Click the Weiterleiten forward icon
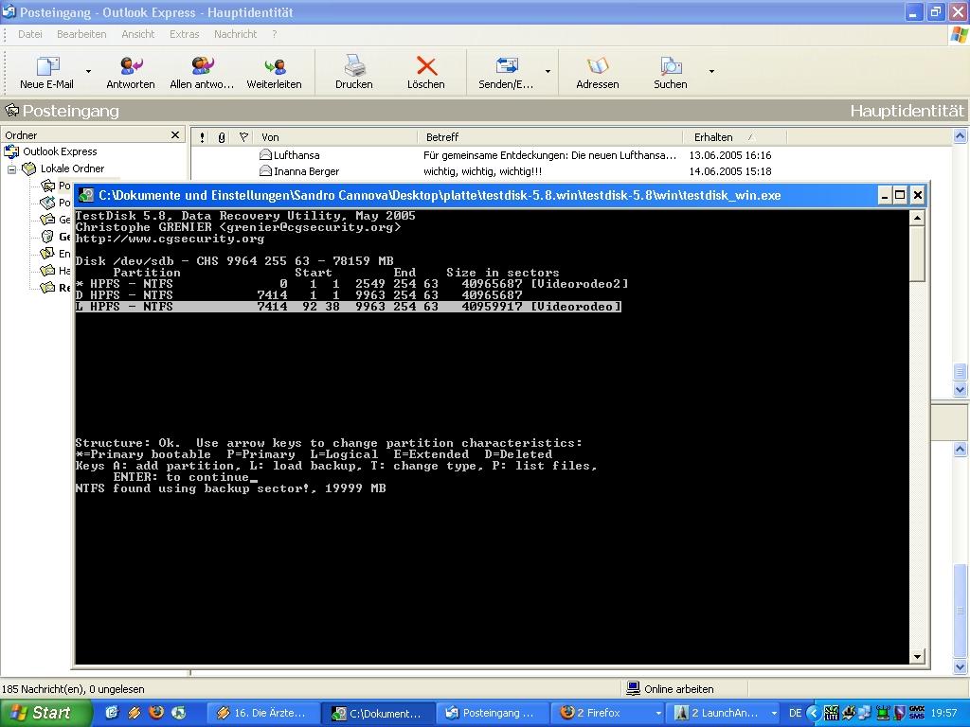The height and width of the screenshot is (727, 970). [274, 72]
